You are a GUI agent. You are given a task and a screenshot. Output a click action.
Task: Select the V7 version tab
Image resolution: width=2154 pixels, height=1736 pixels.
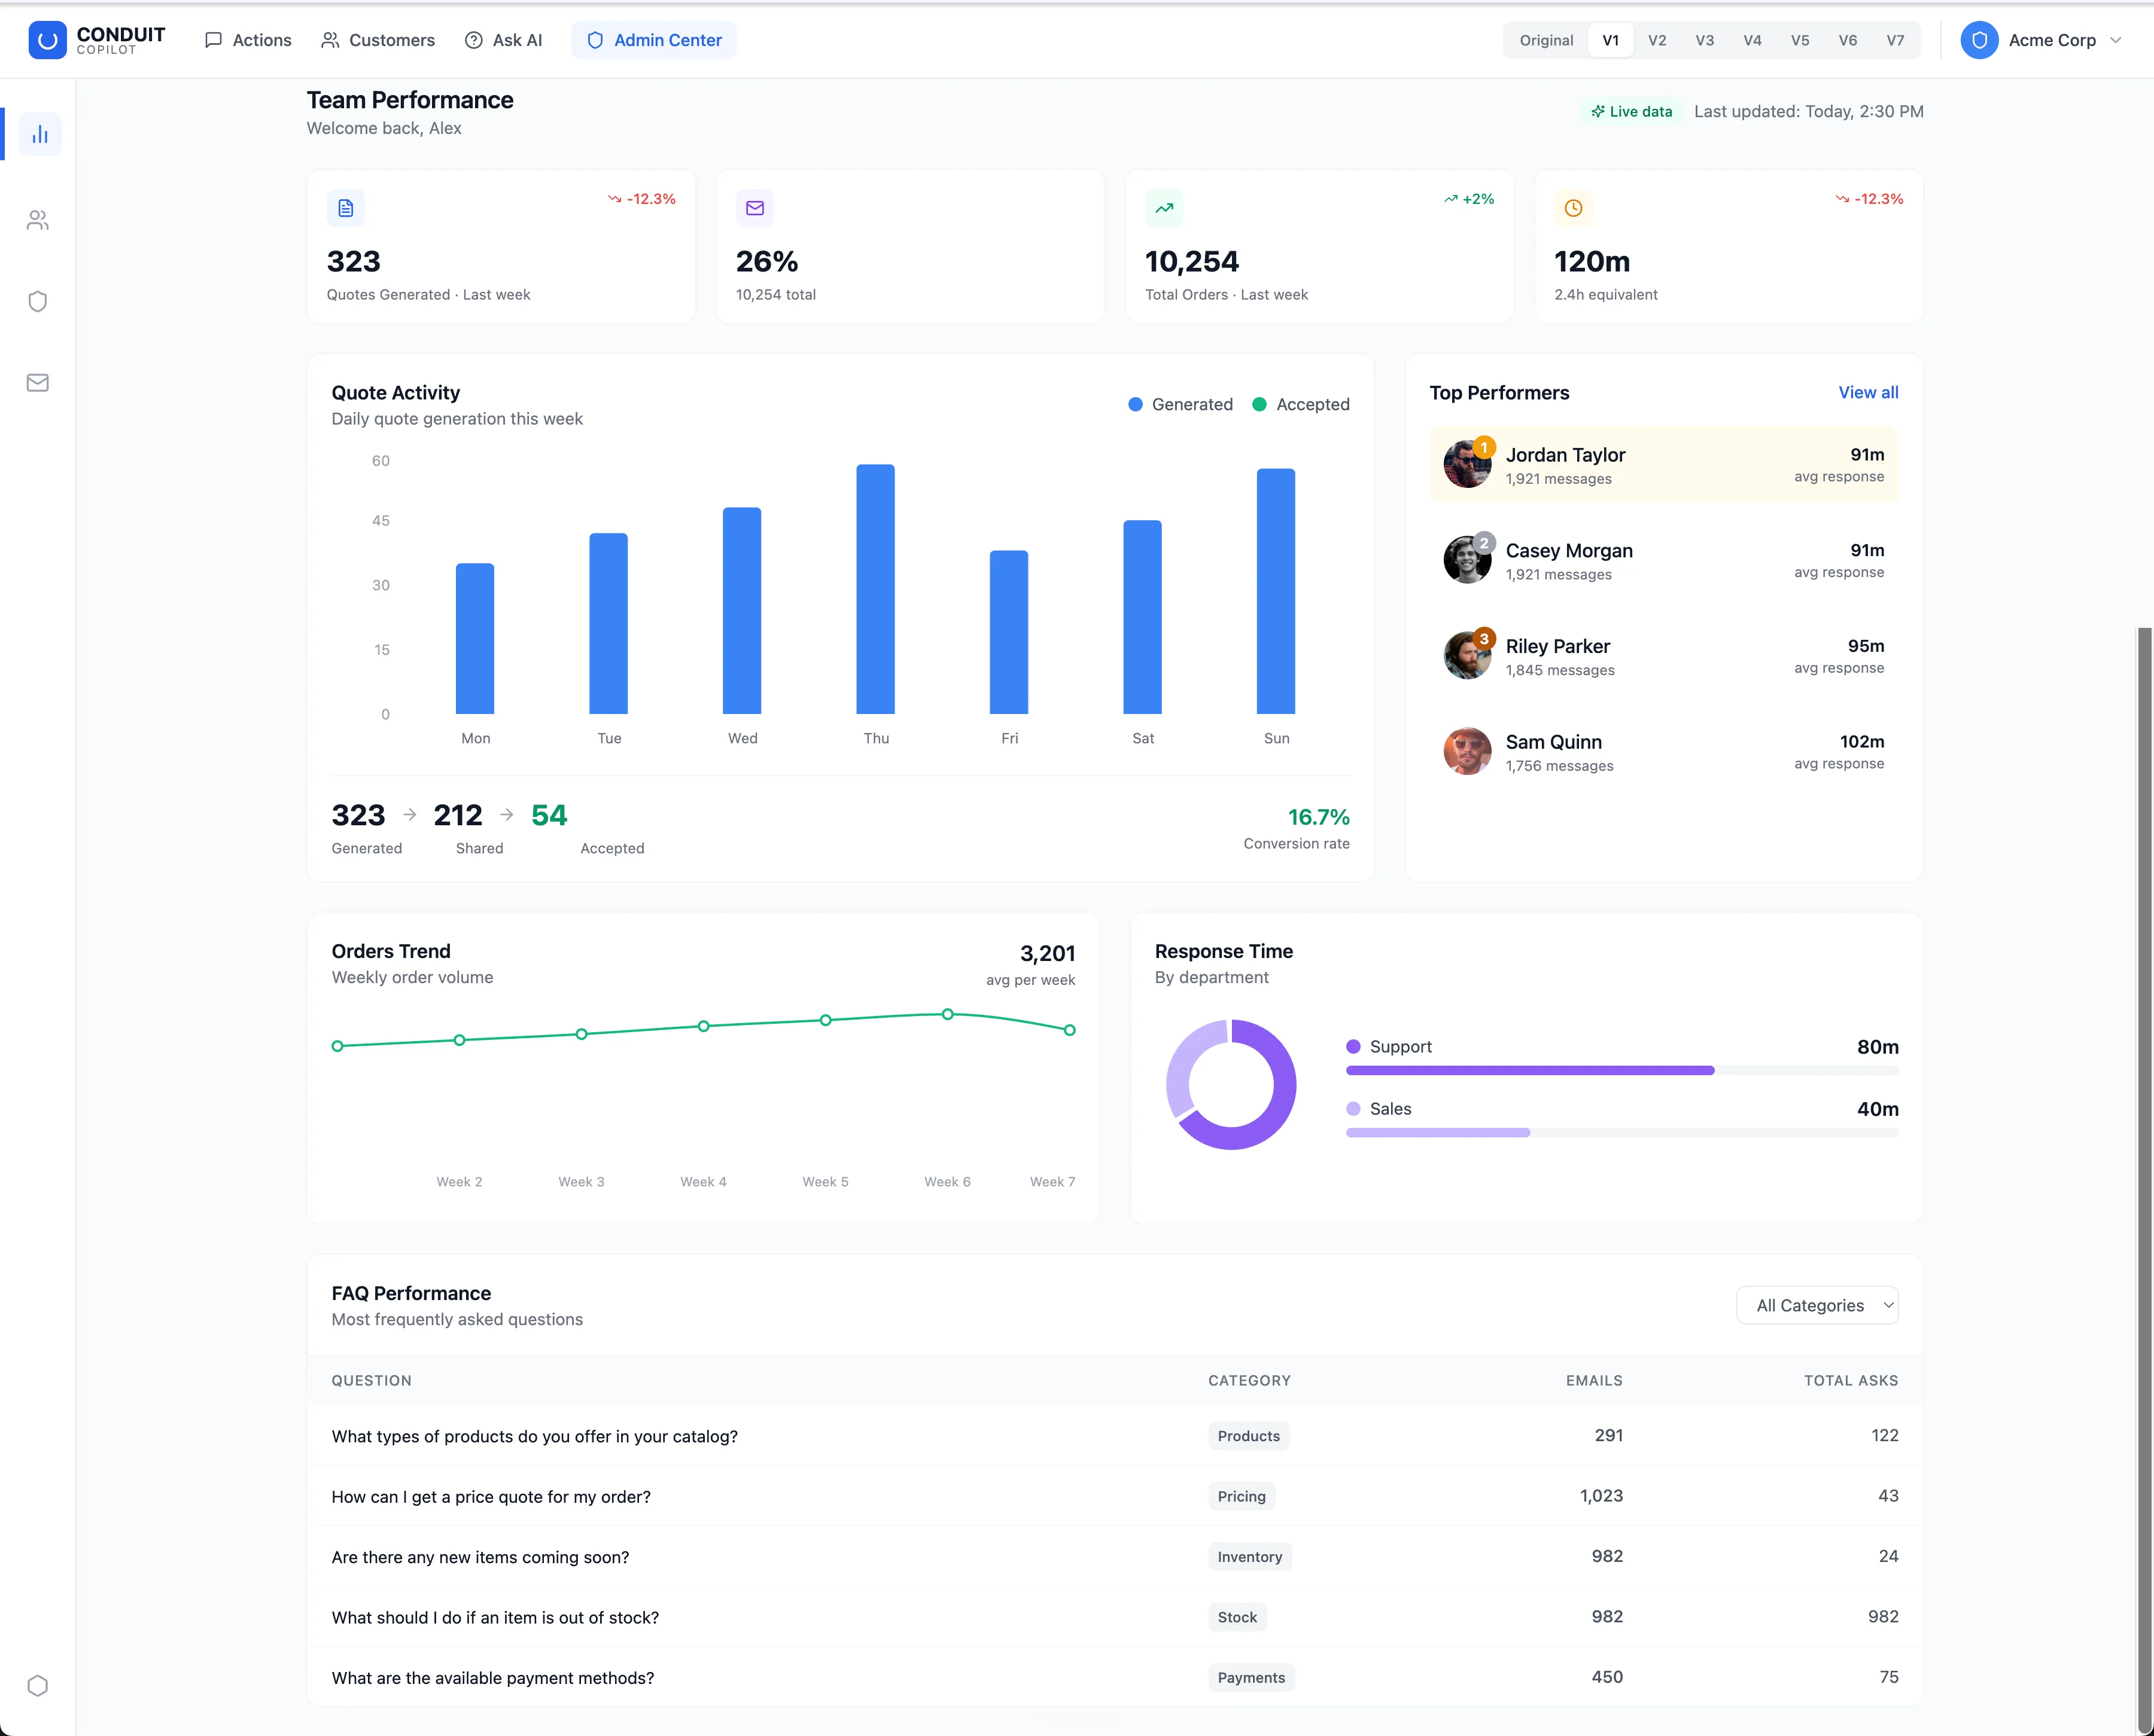pyautogui.click(x=1895, y=40)
